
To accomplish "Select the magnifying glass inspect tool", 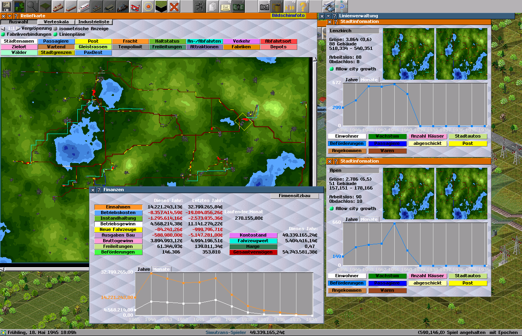I will 32,6.
